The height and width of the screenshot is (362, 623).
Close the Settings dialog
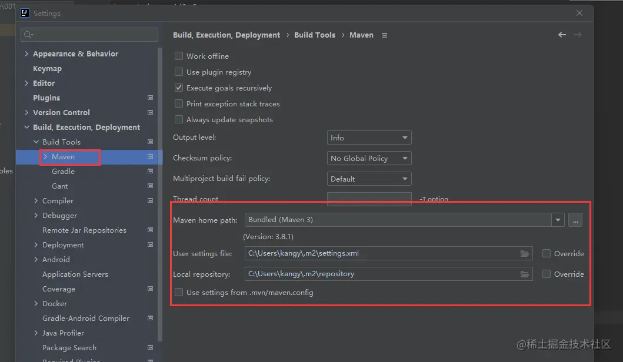579,13
